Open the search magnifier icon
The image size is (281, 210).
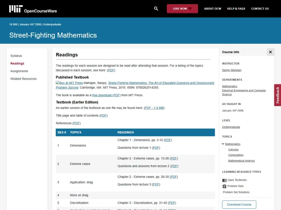(156, 8)
